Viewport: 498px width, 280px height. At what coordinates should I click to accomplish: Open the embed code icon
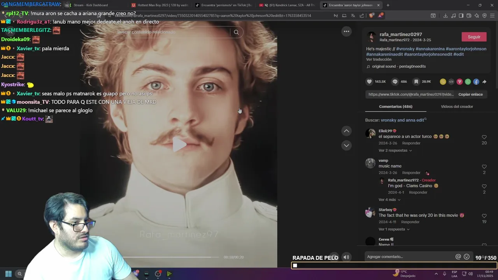451,82
